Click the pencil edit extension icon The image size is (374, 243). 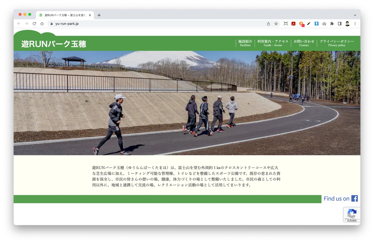click(x=308, y=23)
